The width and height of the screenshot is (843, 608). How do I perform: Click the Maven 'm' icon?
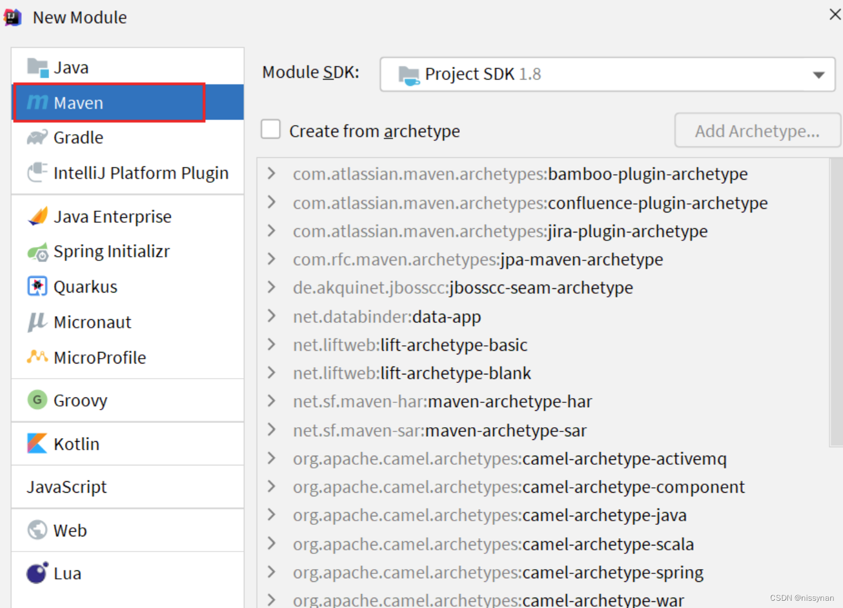38,103
